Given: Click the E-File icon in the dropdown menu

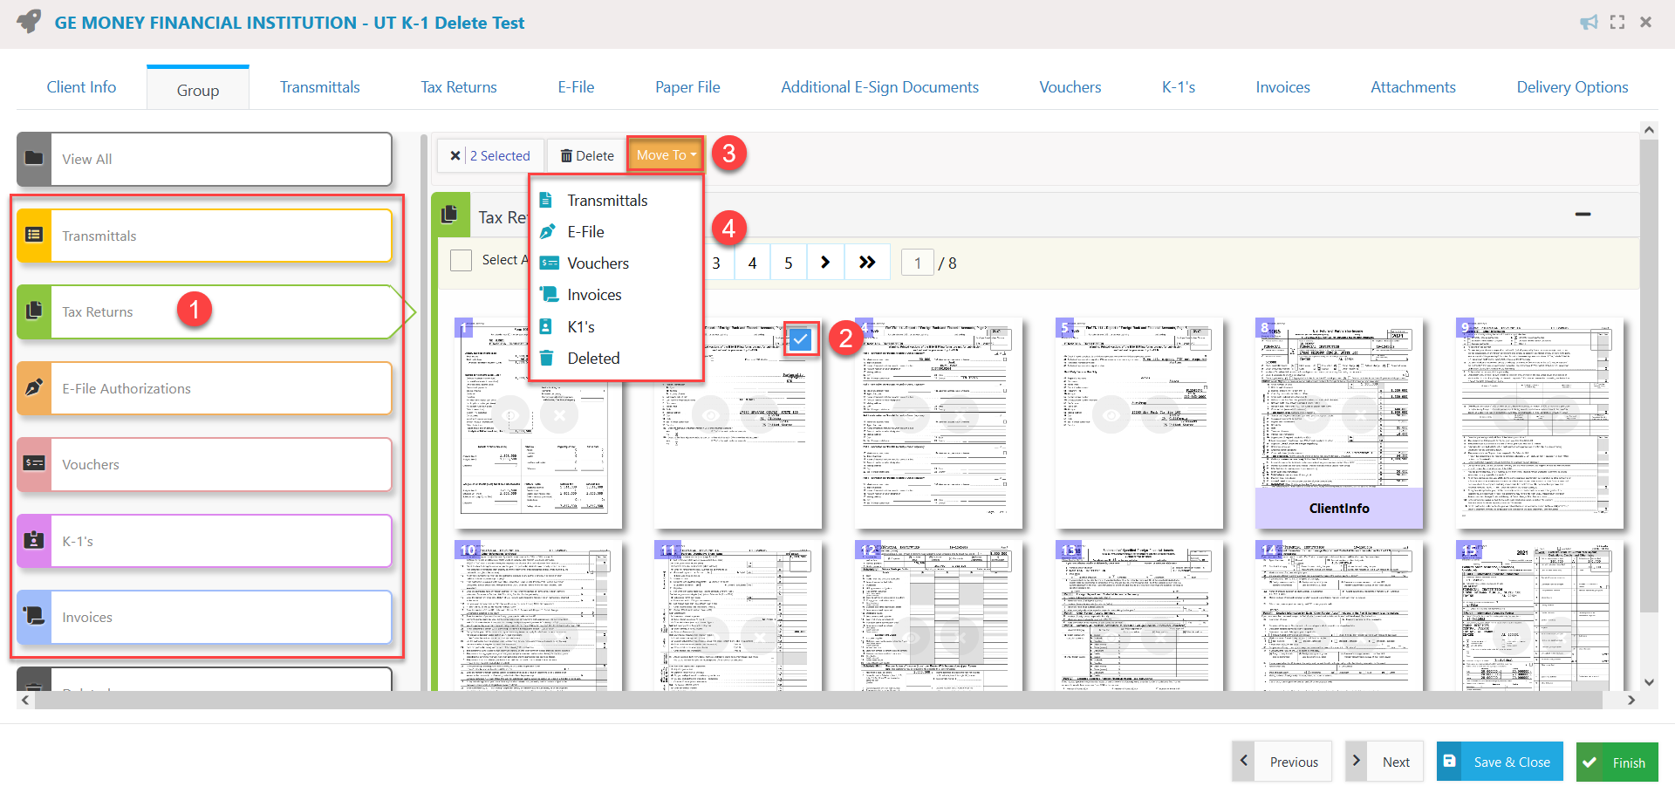Looking at the screenshot, I should coord(548,231).
